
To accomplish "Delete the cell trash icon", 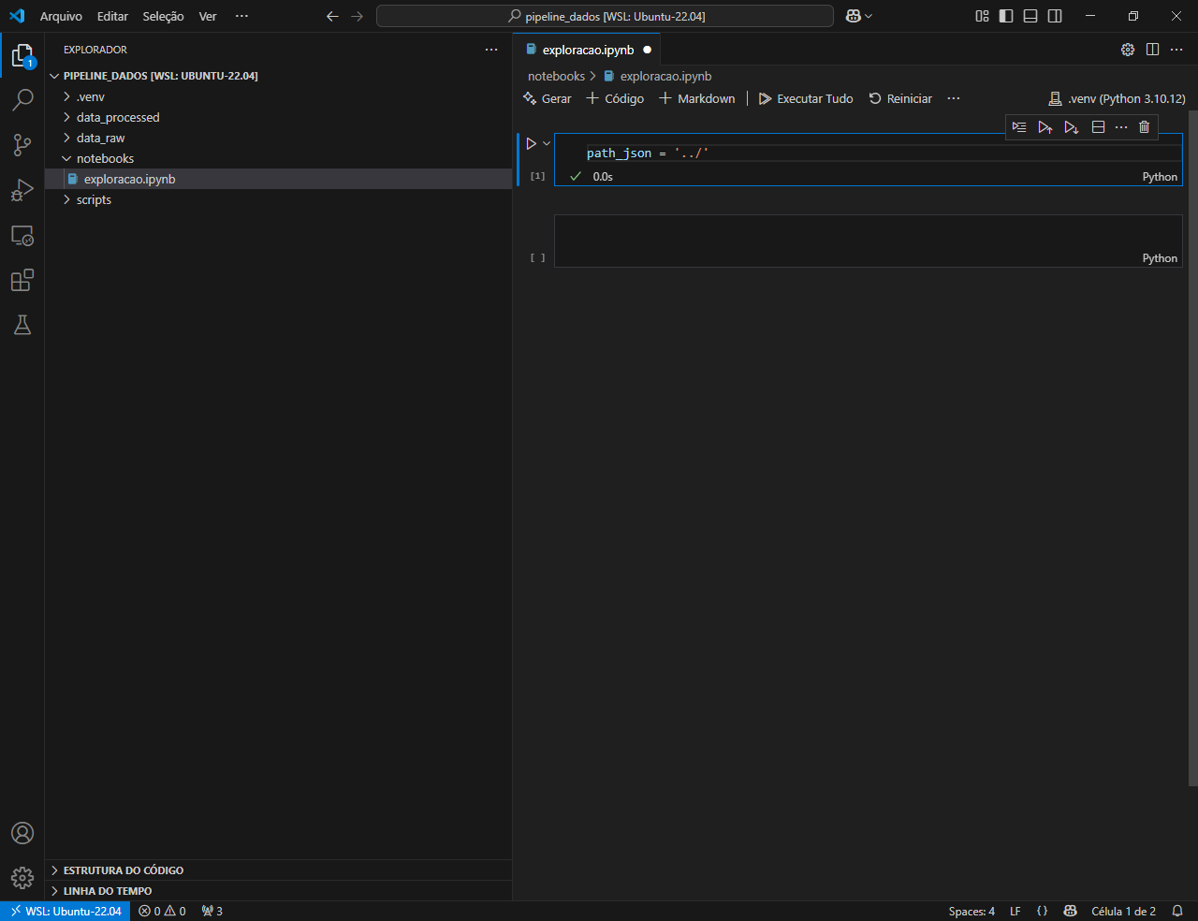I will click(x=1144, y=127).
